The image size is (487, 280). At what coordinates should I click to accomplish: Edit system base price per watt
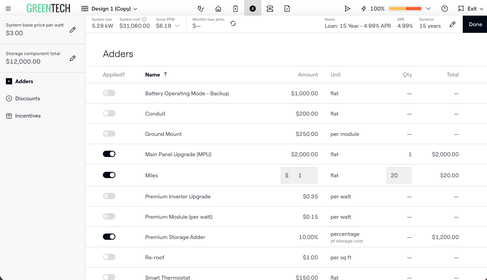[x=73, y=30]
